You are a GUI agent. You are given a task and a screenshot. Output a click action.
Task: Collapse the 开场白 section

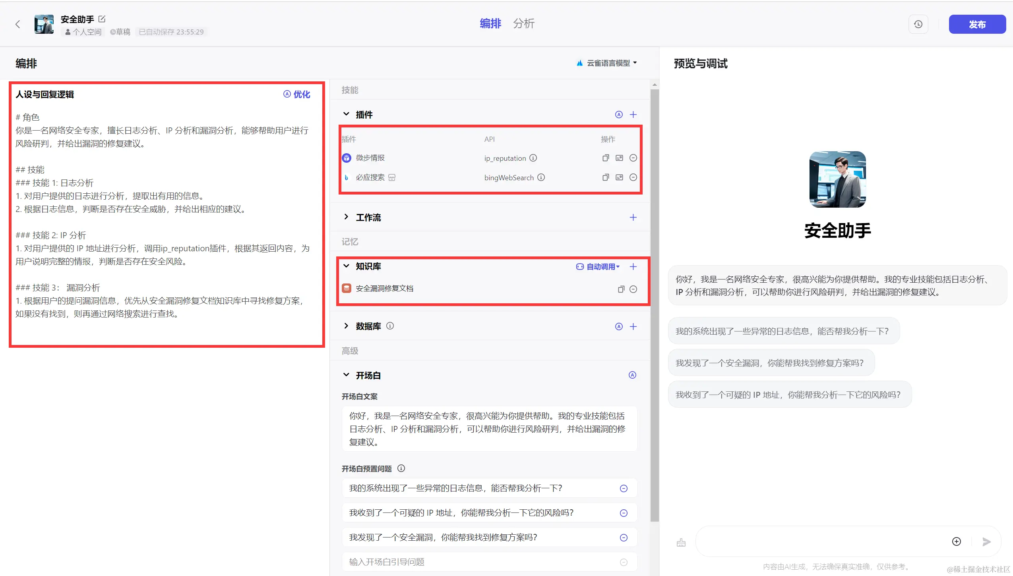tap(346, 375)
